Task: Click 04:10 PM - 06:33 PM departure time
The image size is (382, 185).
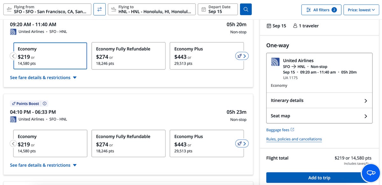Action: coord(33,112)
